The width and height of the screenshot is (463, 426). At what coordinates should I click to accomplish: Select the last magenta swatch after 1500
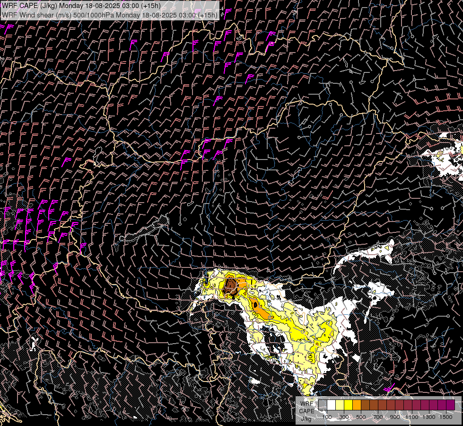tap(450, 405)
